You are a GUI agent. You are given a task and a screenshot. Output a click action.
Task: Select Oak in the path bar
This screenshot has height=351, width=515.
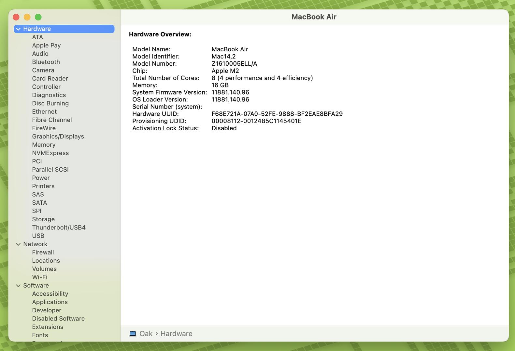click(x=146, y=334)
